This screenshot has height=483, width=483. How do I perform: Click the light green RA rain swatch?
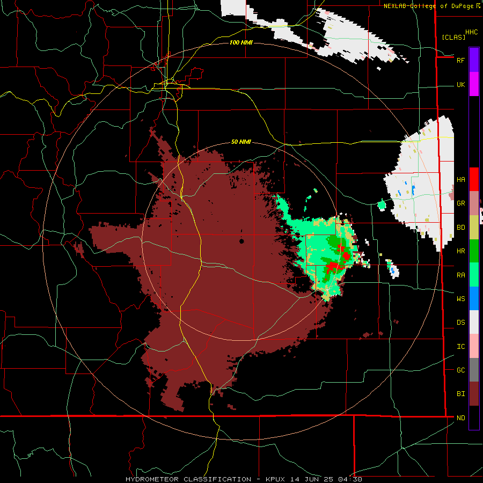pyautogui.click(x=474, y=275)
